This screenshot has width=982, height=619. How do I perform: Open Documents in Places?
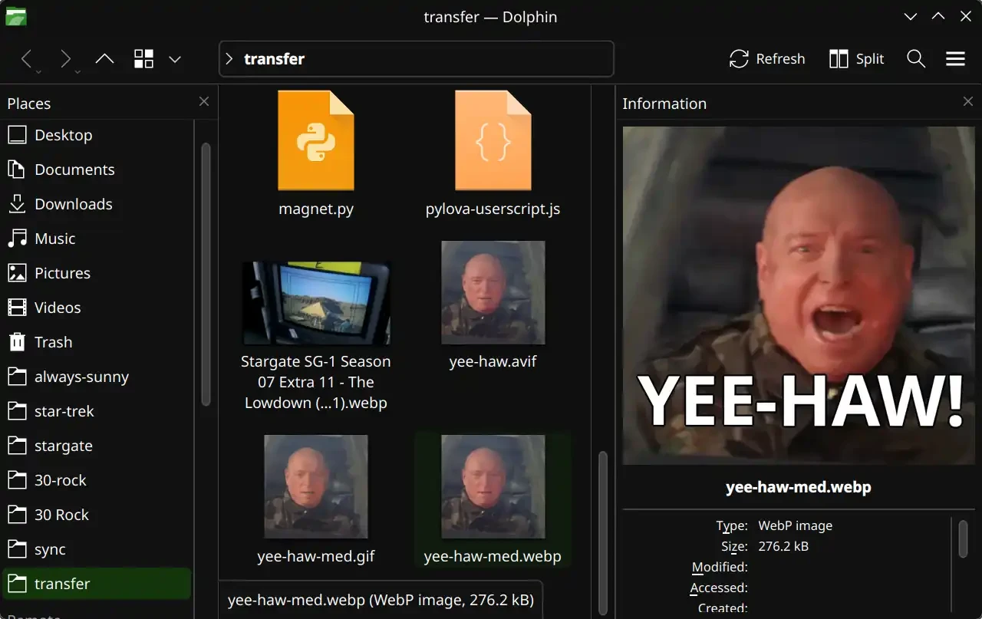pos(97,170)
